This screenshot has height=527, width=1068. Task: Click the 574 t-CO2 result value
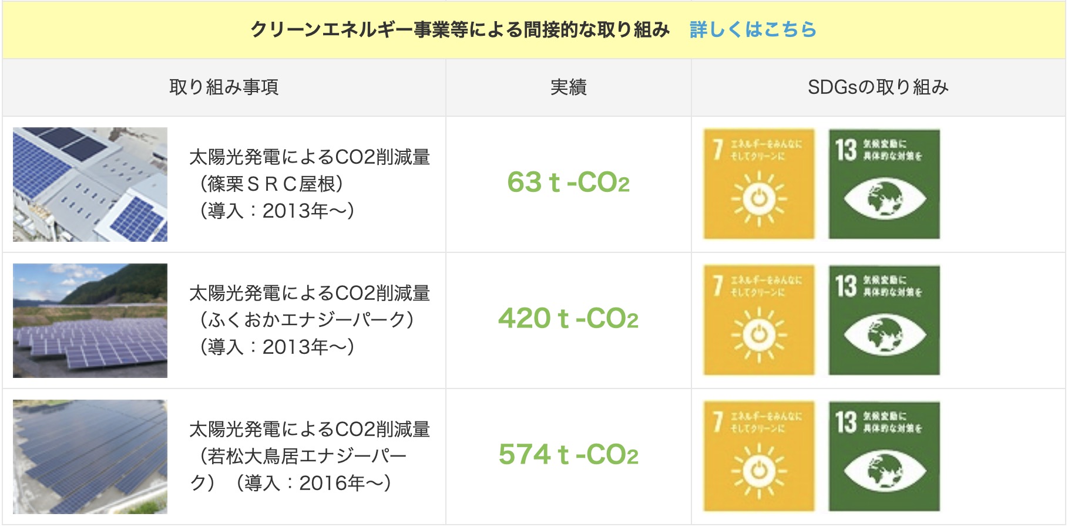coord(568,455)
